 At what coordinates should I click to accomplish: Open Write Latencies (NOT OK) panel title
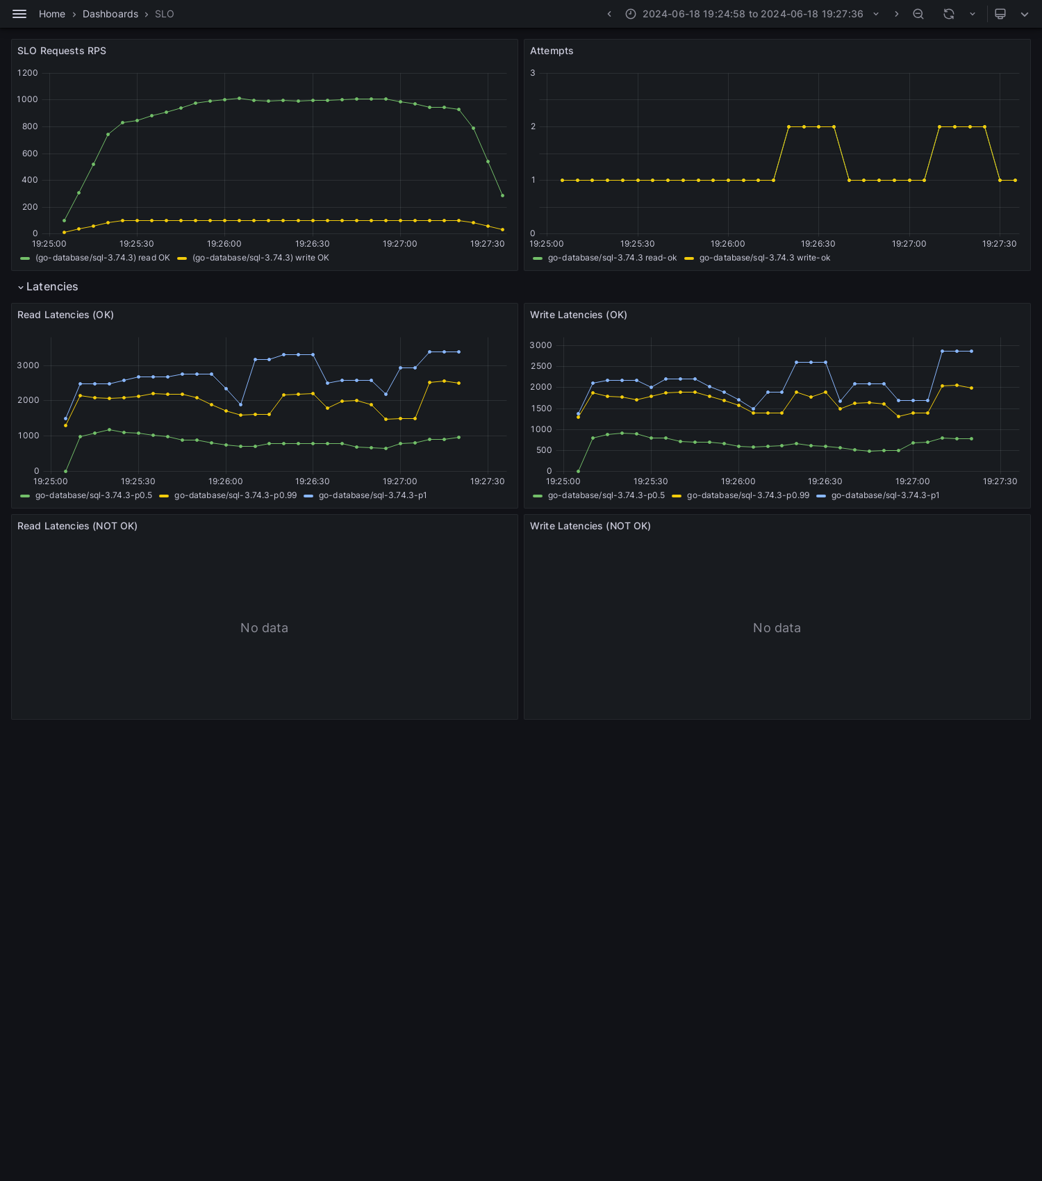[x=590, y=526]
